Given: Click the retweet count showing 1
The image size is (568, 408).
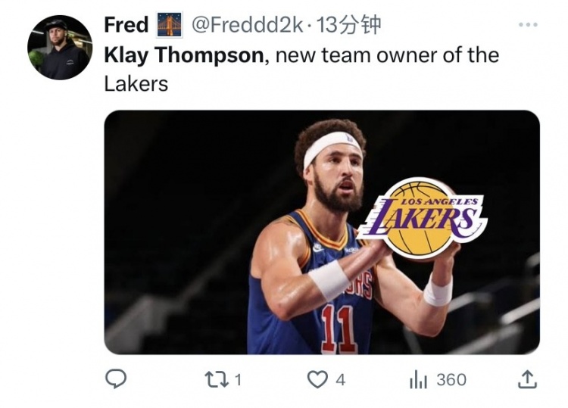Looking at the screenshot, I should pos(238,380).
